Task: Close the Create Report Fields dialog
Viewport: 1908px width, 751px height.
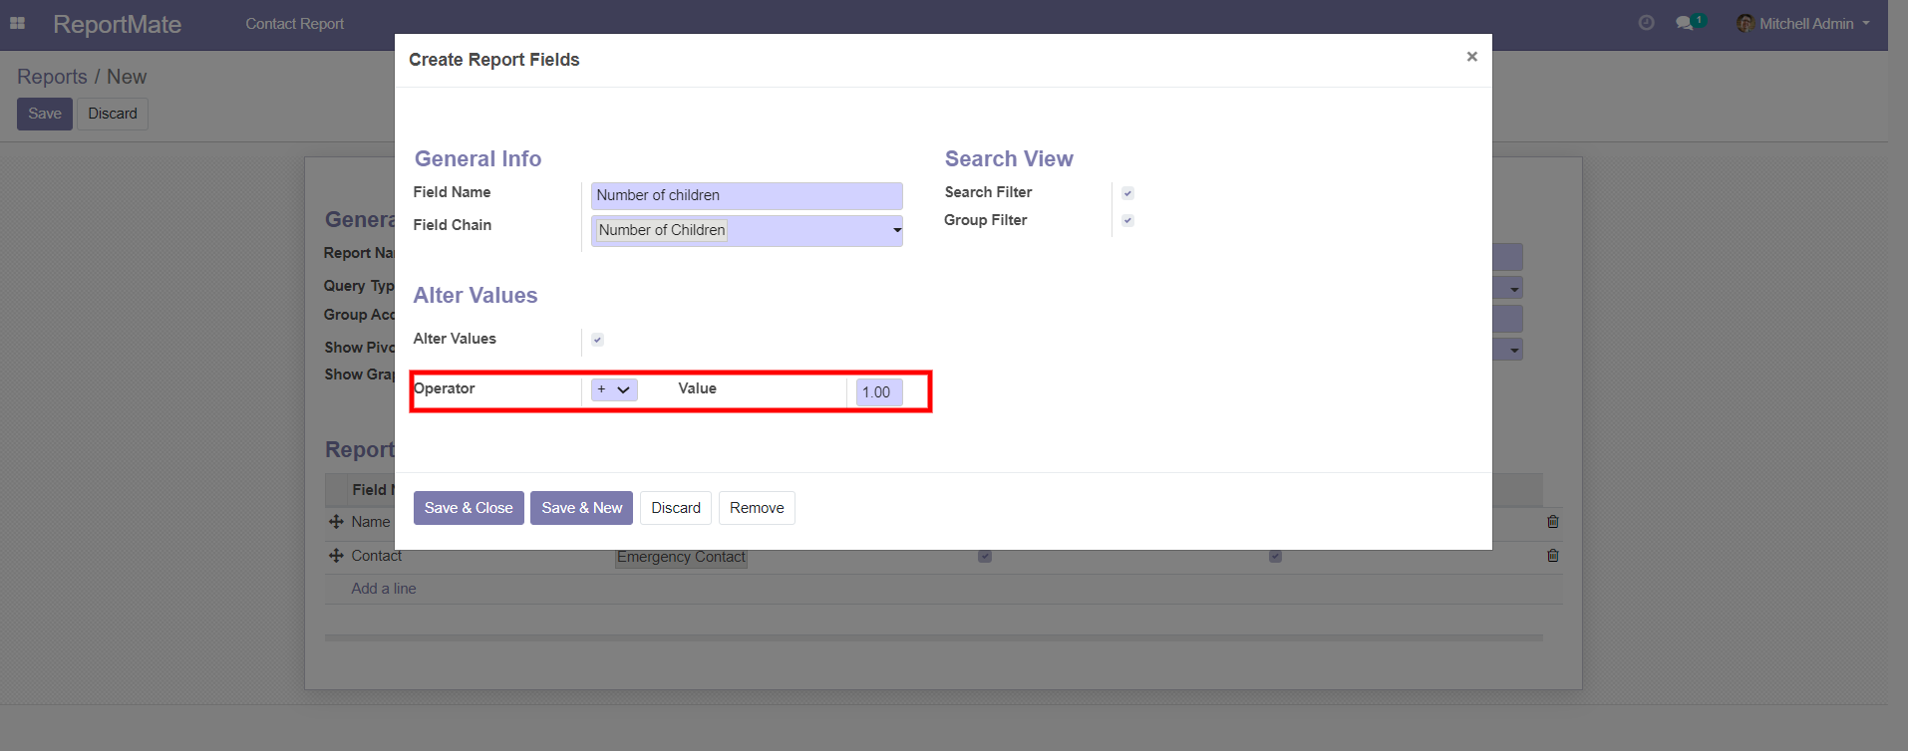Action: 1471,57
